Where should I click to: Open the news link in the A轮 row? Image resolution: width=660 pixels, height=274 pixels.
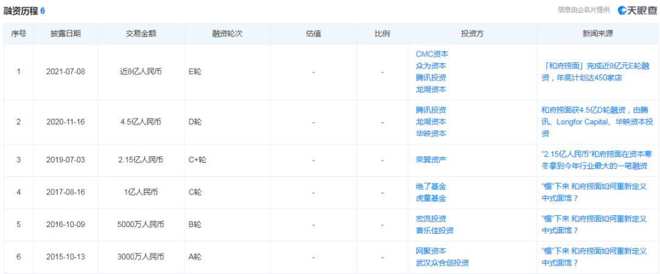pyautogui.click(x=594, y=257)
